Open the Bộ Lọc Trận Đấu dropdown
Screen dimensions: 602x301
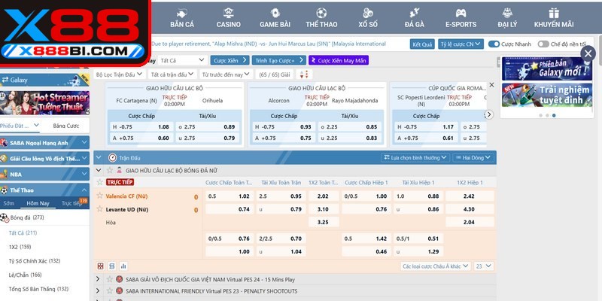click(x=119, y=74)
